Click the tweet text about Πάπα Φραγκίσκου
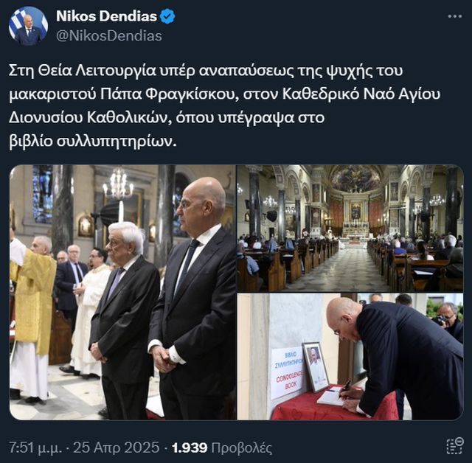This screenshot has height=463, width=472. pyautogui.click(x=224, y=106)
